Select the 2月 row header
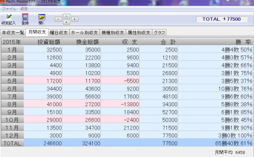The width and height of the screenshot is (254, 157). 12,57
